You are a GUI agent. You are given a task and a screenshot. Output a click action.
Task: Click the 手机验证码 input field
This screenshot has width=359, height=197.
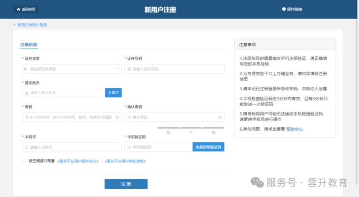click(160, 147)
